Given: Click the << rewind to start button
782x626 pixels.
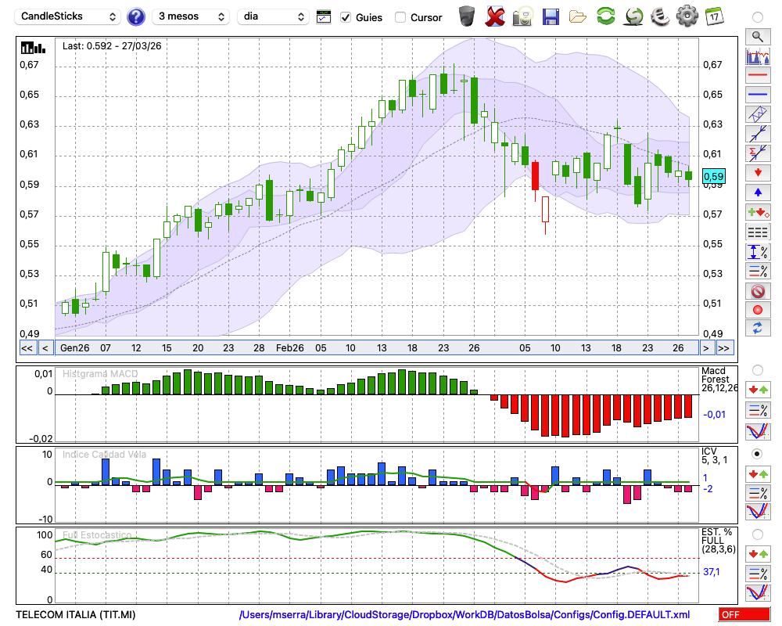Looking at the screenshot, I should pos(27,347).
